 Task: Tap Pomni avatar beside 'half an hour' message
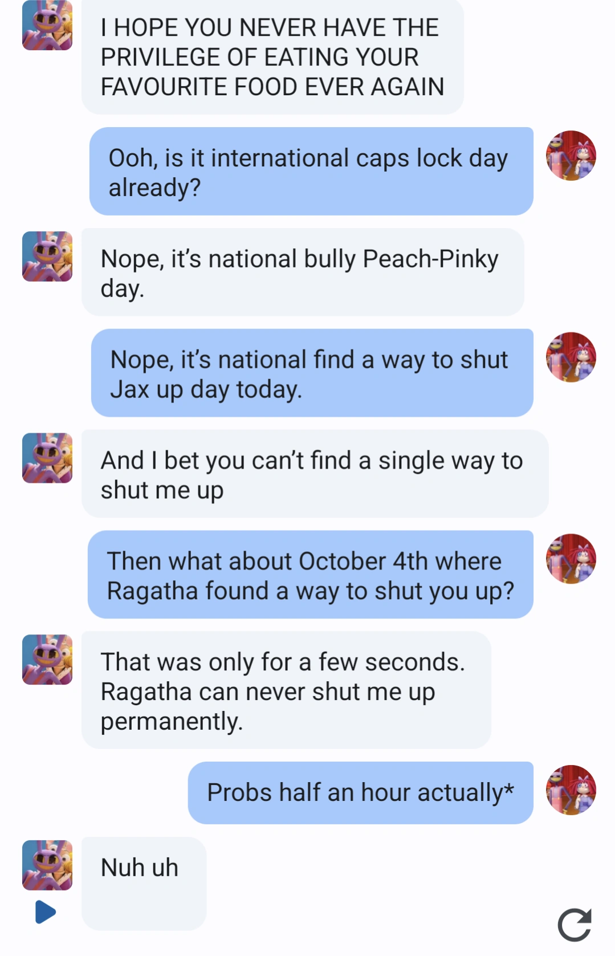571,790
